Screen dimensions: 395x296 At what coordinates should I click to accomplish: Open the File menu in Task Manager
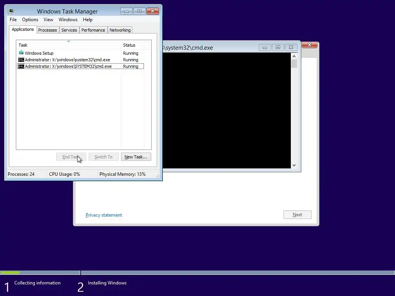pyautogui.click(x=13, y=20)
